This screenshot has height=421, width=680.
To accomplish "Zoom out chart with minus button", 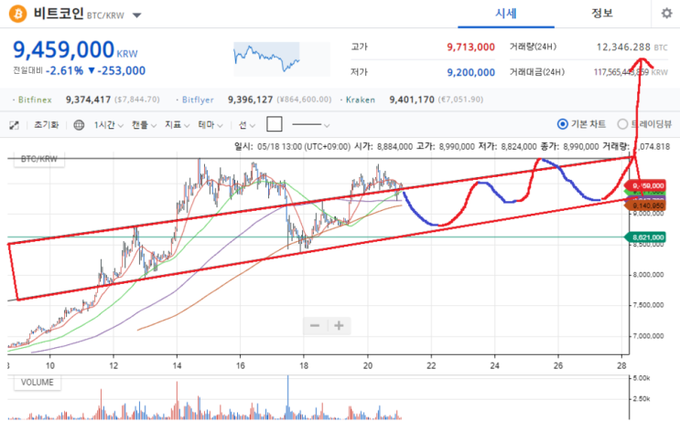I will [315, 326].
